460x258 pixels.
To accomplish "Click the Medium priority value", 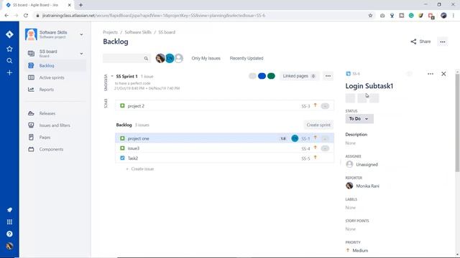I will pos(357,250).
